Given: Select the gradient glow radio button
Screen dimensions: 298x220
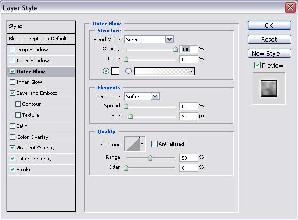Looking at the screenshot, I should click(128, 71).
